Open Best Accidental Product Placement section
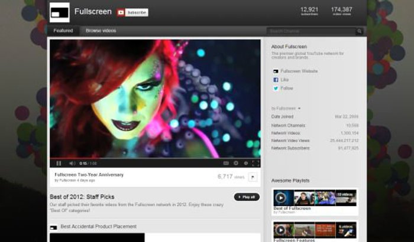The width and height of the screenshot is (414, 242). click(99, 227)
